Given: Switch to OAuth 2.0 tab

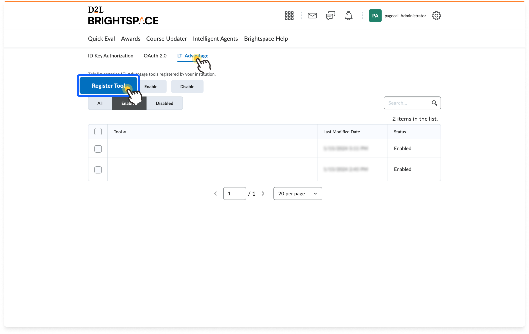Looking at the screenshot, I should pyautogui.click(x=155, y=56).
